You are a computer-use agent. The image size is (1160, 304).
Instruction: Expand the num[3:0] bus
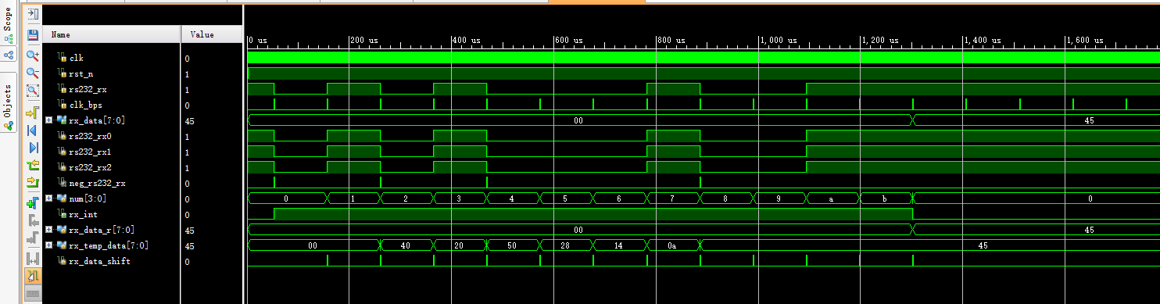point(48,198)
